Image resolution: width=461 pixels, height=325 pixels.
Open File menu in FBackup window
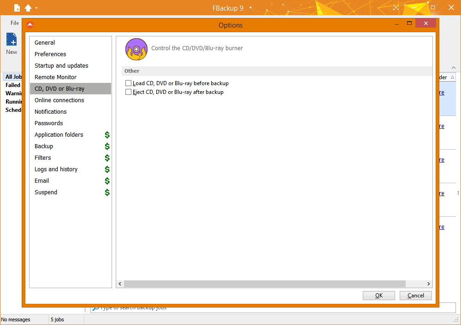[x=15, y=23]
